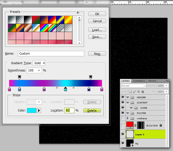
Task: Open the Smoothness slider arrow
Action: tap(39, 70)
